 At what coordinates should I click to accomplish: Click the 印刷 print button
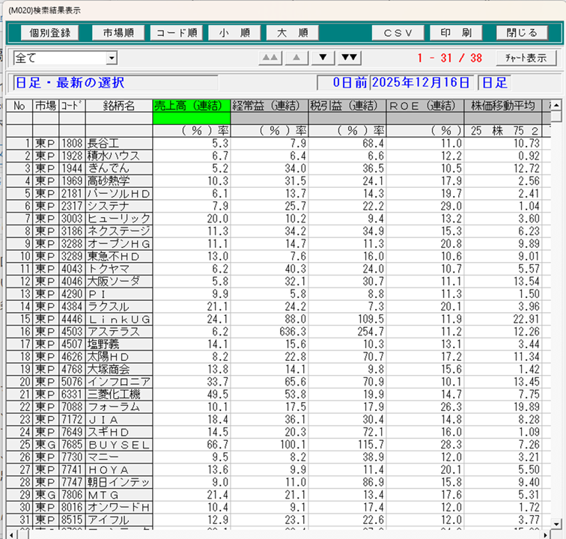tap(456, 33)
